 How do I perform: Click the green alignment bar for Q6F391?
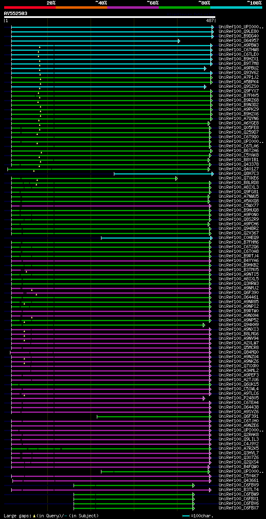click(154, 416)
